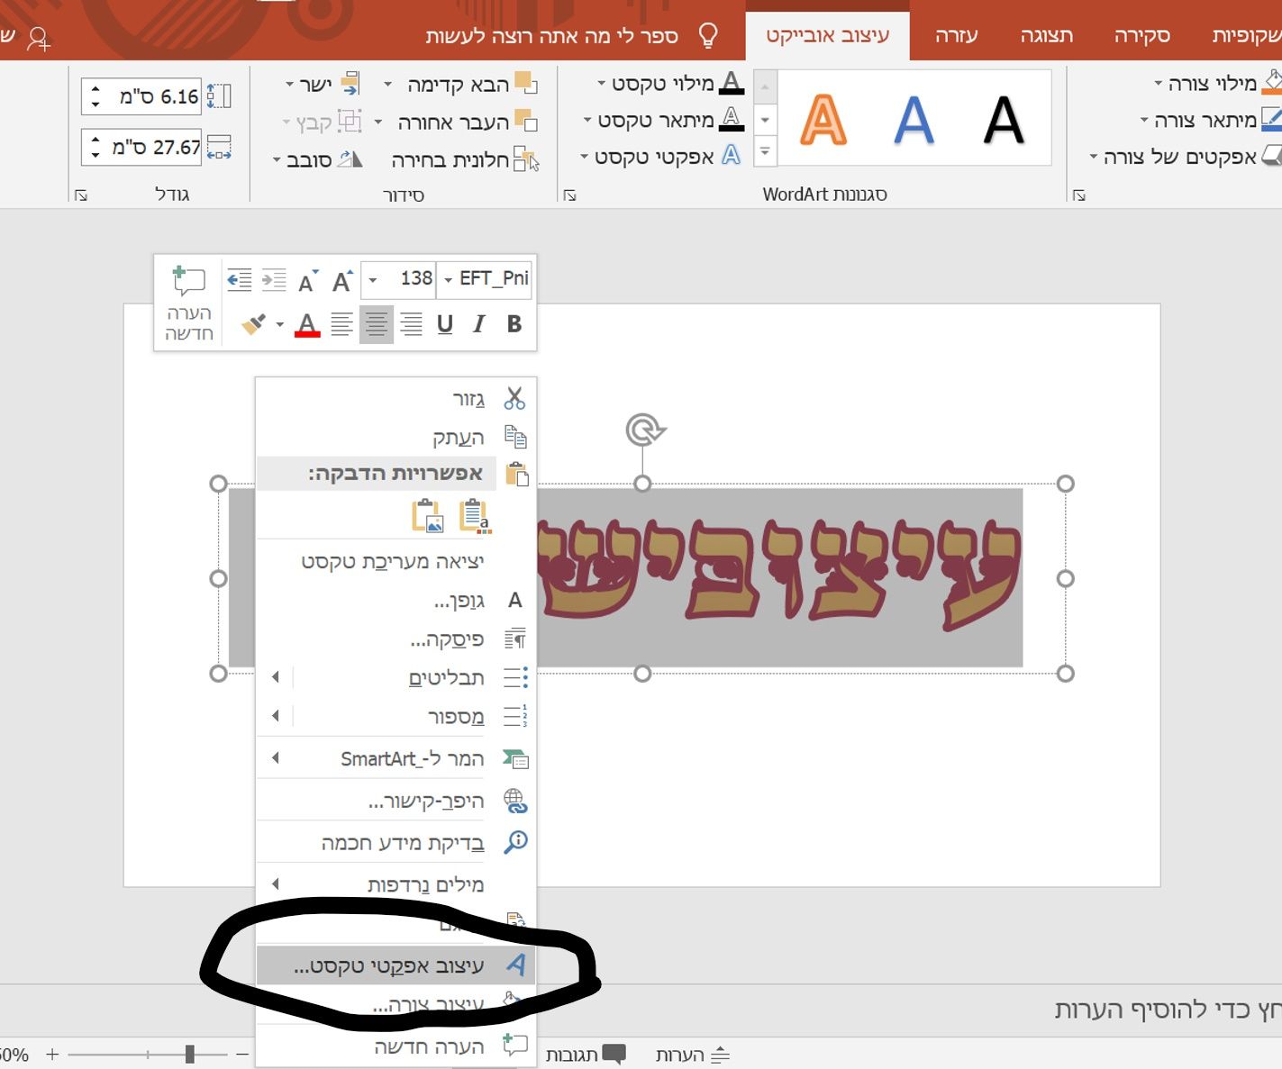This screenshot has height=1069, width=1282.
Task: Click the zoom out minus button
Action: pyautogui.click(x=241, y=1054)
